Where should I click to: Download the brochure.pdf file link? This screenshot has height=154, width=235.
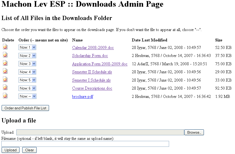click(x=83, y=97)
